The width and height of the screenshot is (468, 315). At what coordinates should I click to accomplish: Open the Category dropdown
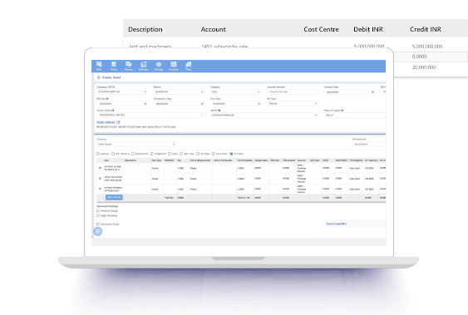pyautogui.click(x=235, y=92)
